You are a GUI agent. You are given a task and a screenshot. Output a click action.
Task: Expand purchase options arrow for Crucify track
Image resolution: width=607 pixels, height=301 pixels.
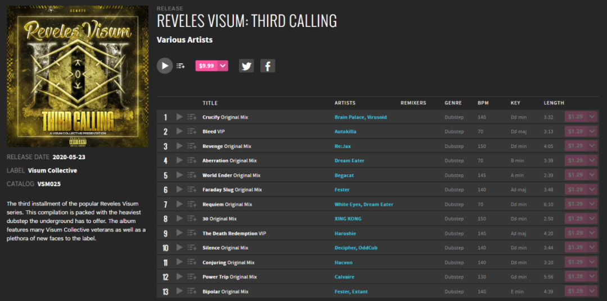click(x=592, y=117)
